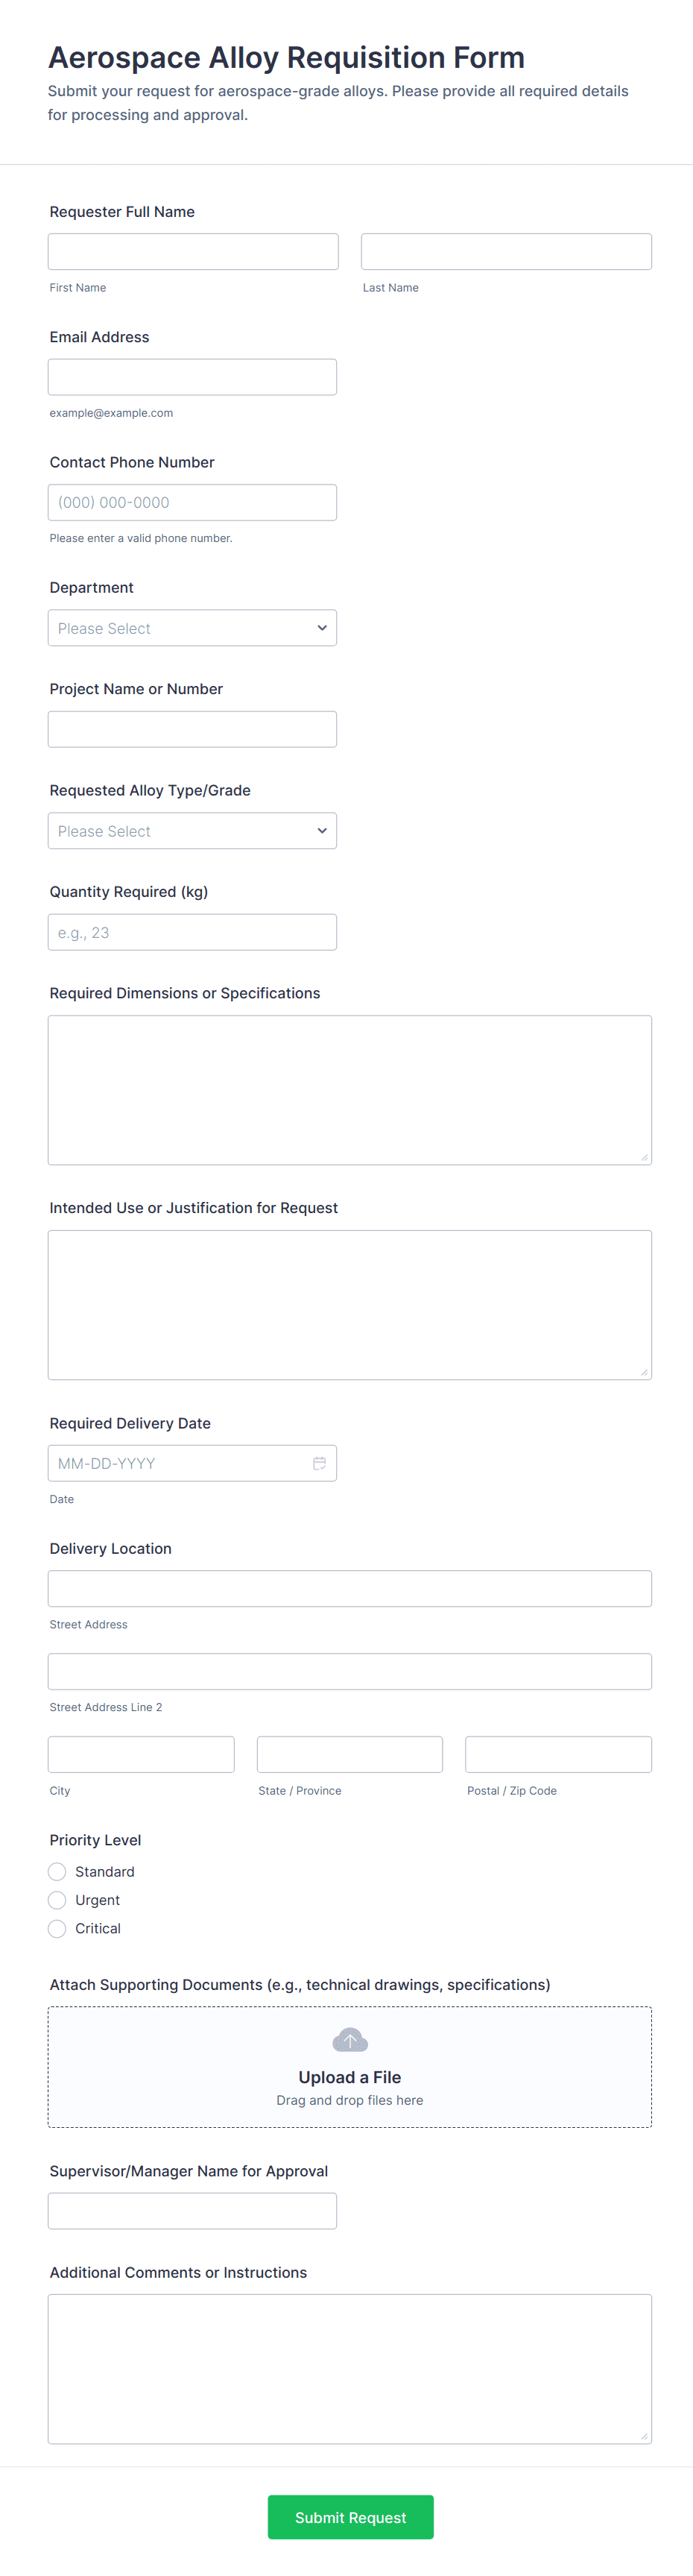Grab the Additional Comments textarea resize handle

[x=644, y=2436]
